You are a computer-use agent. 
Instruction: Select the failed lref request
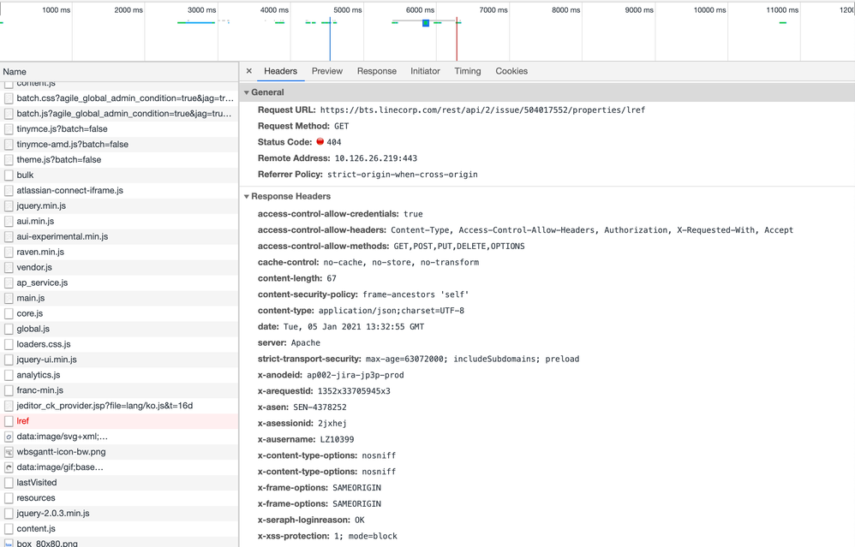(x=23, y=421)
